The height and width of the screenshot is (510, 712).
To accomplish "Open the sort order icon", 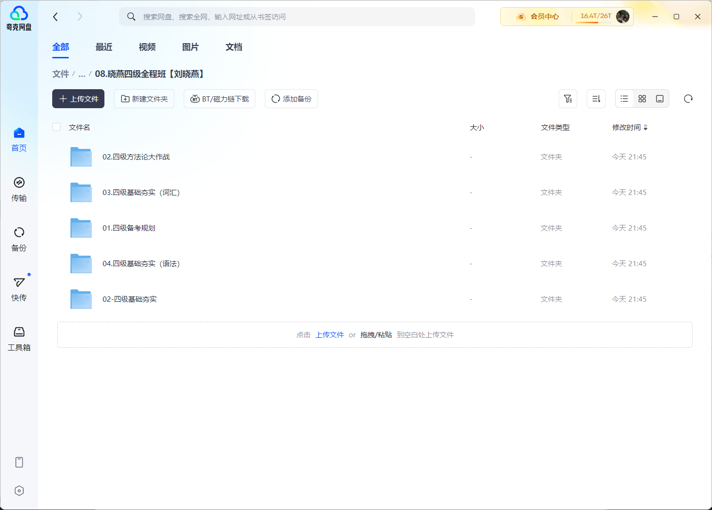I will click(596, 99).
